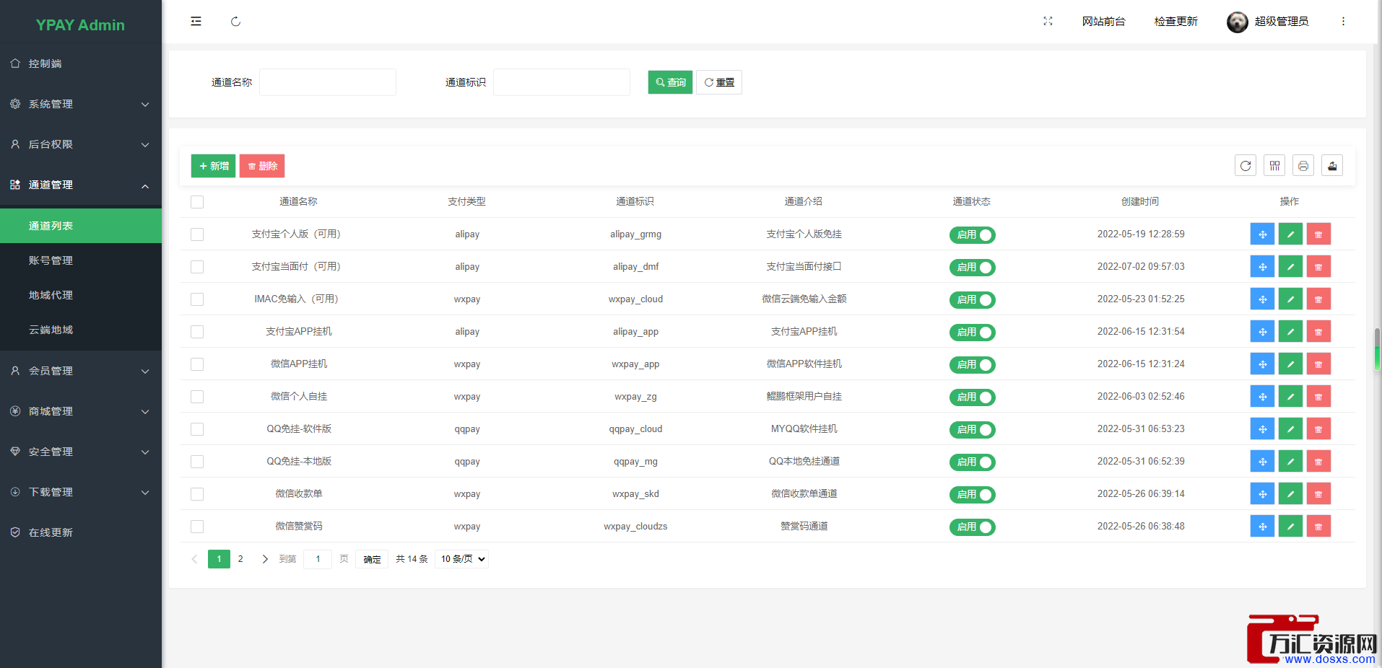Disable the alipay_app 启用 switch
Viewport: 1382px width, 668px height.
coord(972,333)
